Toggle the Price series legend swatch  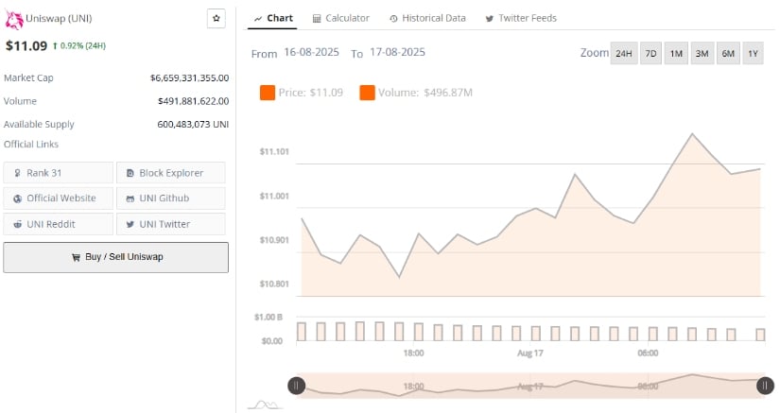point(268,93)
